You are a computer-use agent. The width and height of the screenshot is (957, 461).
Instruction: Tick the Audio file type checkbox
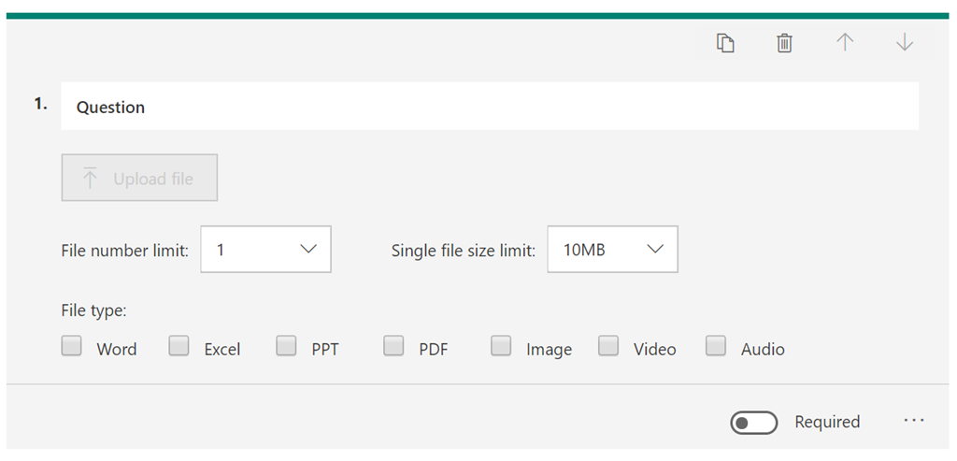[x=716, y=347]
